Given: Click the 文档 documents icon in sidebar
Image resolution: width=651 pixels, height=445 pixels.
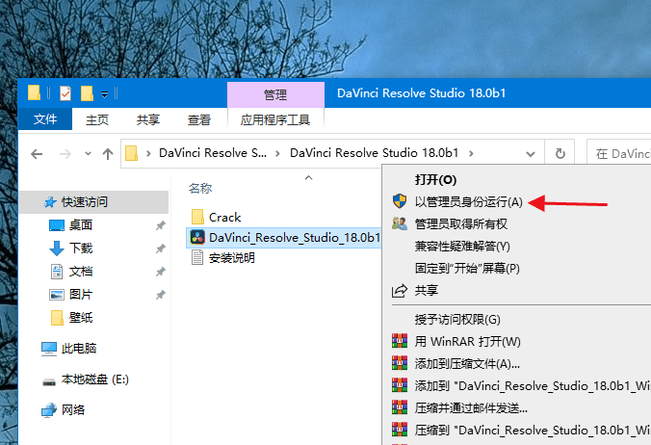Looking at the screenshot, I should coord(57,272).
